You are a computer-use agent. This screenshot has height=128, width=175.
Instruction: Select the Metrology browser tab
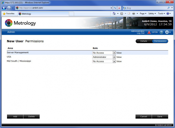coord(43,14)
